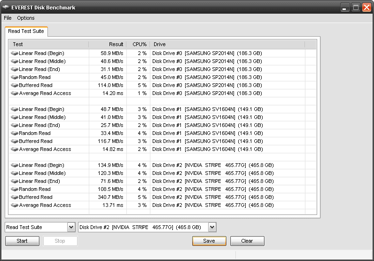The height and width of the screenshot is (261, 374).
Task: Close the EVEREST Disk Benchmark window
Action: click(x=366, y=8)
